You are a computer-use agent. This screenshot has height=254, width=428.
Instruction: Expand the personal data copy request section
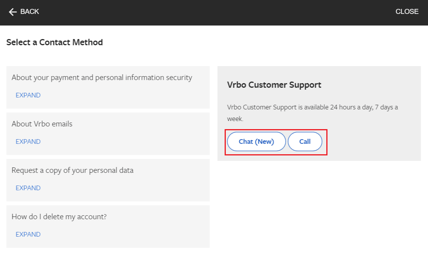[28, 188]
